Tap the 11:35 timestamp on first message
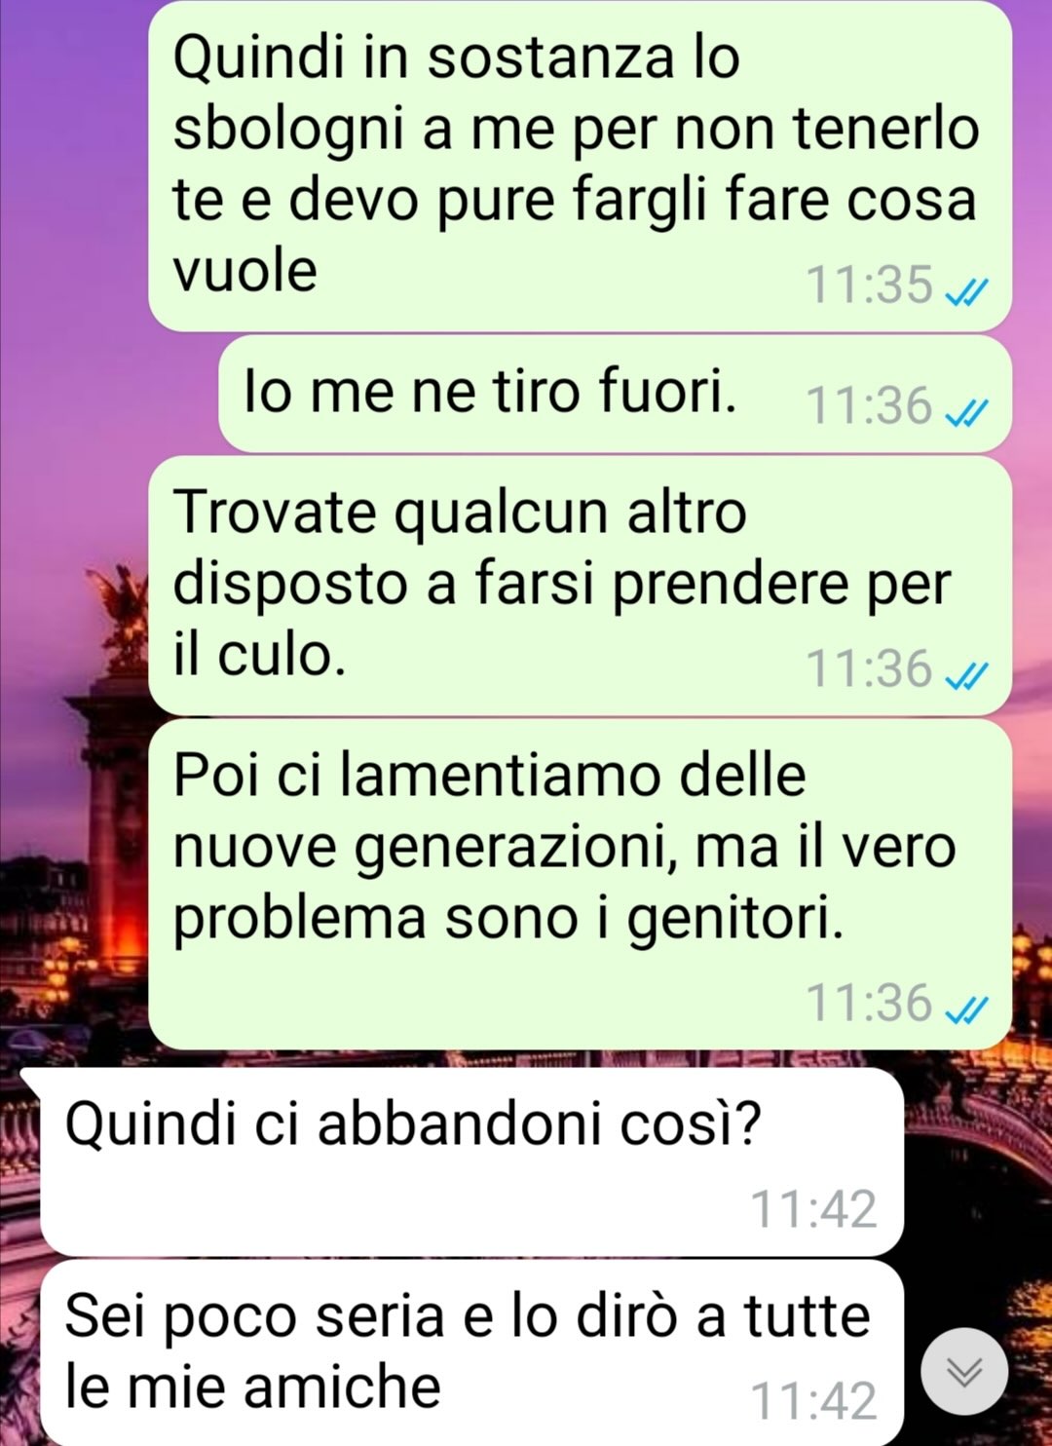1052x1446 pixels. pos(869,285)
